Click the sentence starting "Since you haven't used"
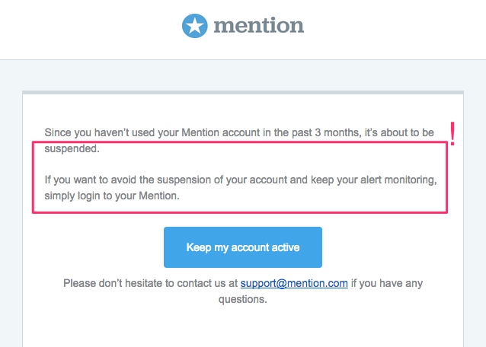The image size is (486, 347). (x=239, y=140)
